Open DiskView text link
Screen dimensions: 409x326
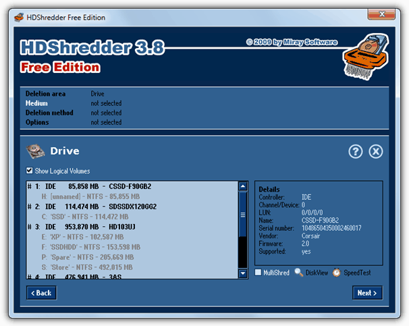317,273
